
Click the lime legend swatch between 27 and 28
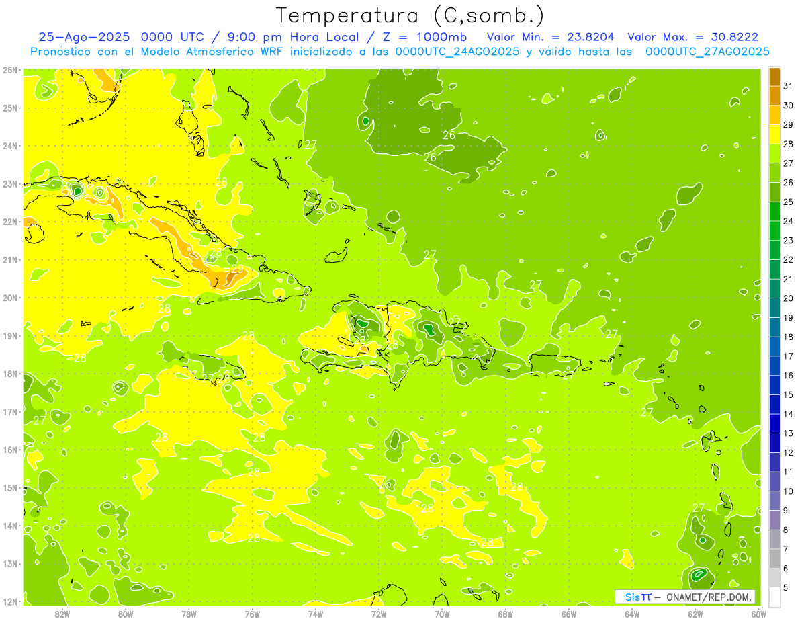pos(774,153)
